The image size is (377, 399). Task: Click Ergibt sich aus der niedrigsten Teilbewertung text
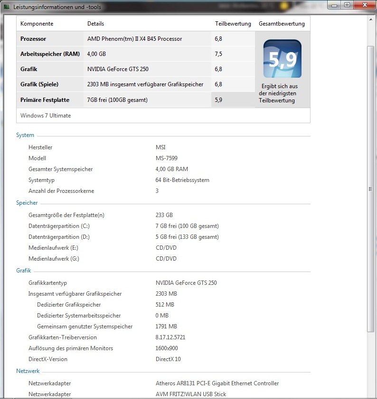point(278,93)
